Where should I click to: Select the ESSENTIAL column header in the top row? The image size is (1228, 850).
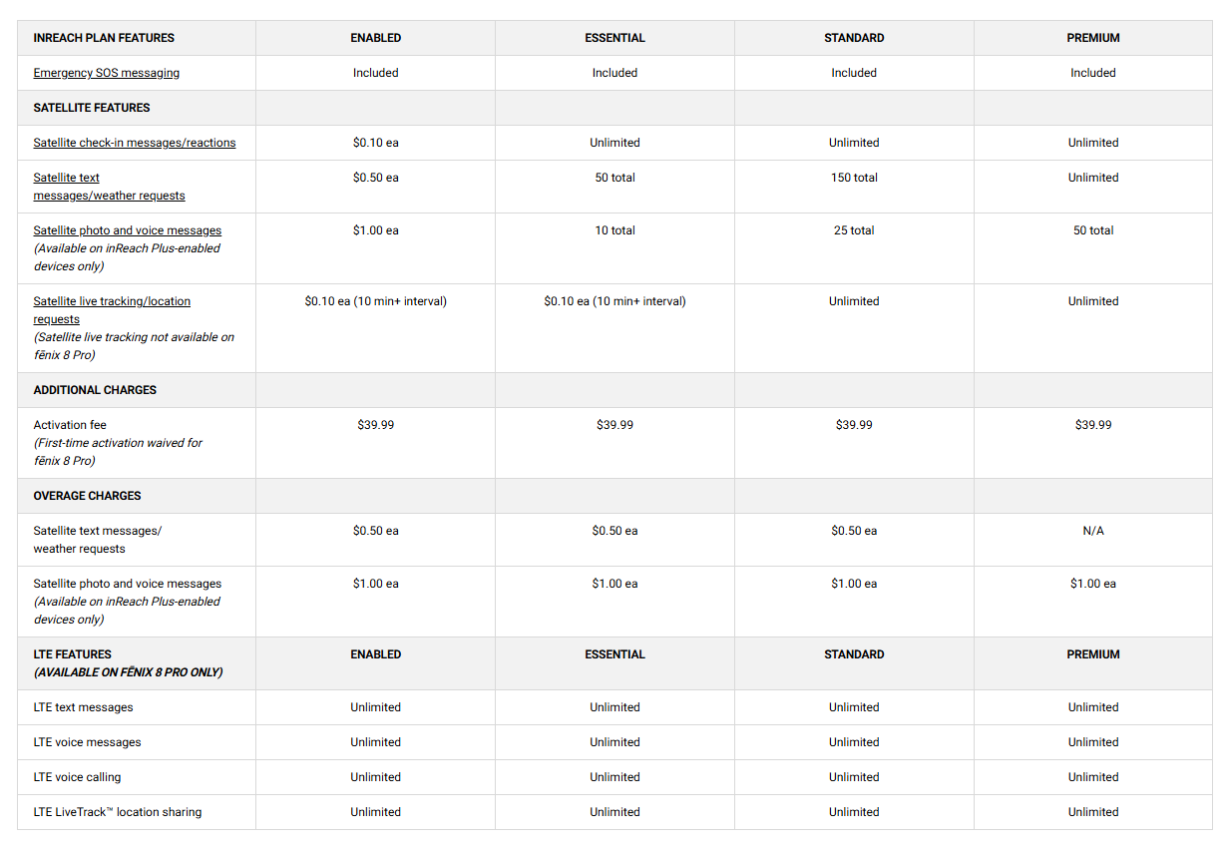coord(614,38)
